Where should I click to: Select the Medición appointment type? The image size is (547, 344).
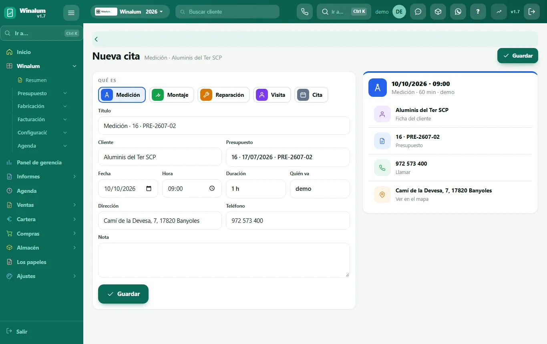[122, 95]
